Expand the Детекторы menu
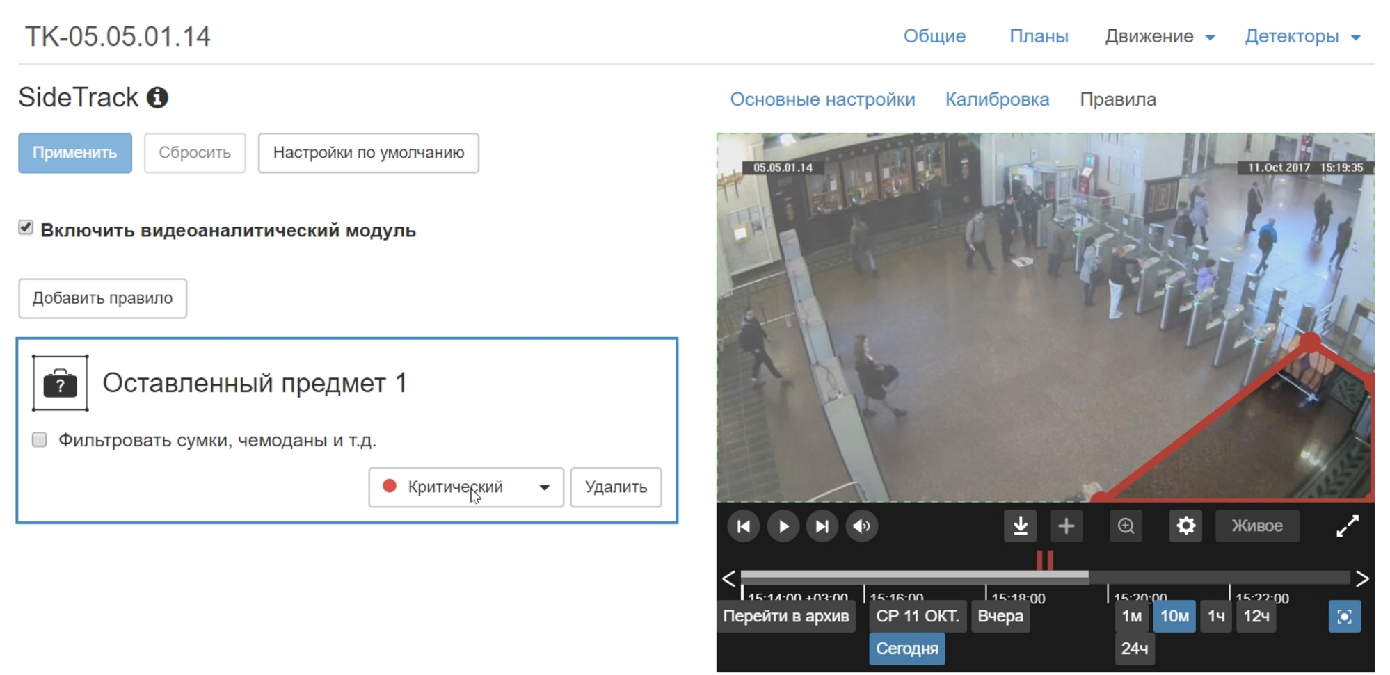The width and height of the screenshot is (1390, 675). tap(1302, 36)
